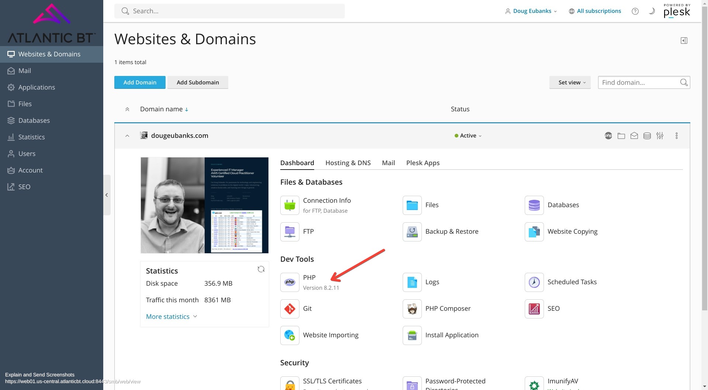This screenshot has height=390, width=708.
Task: Focus the top Search field
Action: point(229,11)
